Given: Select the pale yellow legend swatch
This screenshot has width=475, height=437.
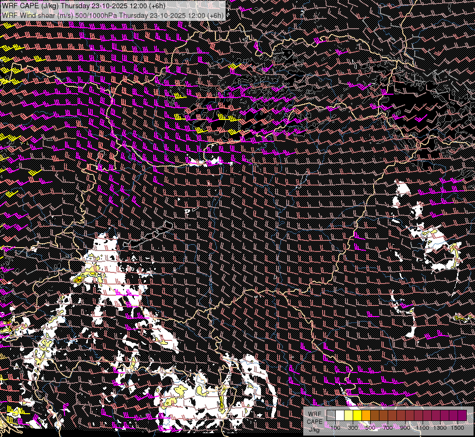Looking at the screenshot, I should point(349,415).
